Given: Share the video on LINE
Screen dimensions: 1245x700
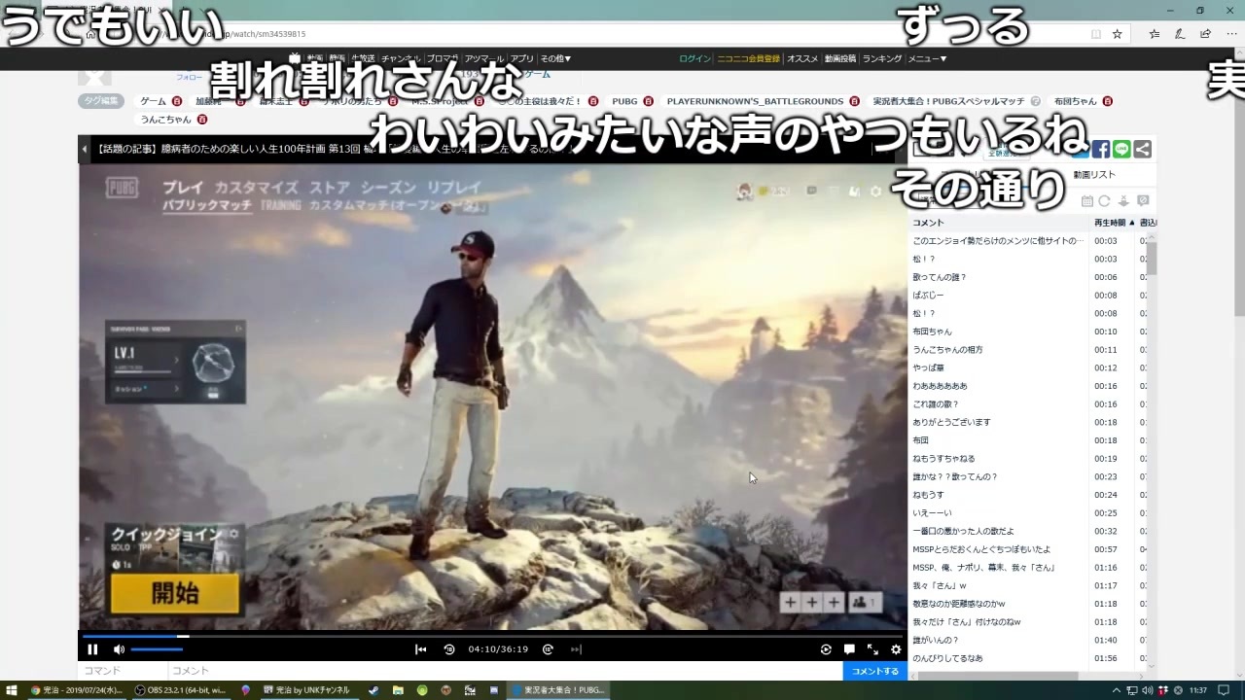Looking at the screenshot, I should coord(1121,150).
